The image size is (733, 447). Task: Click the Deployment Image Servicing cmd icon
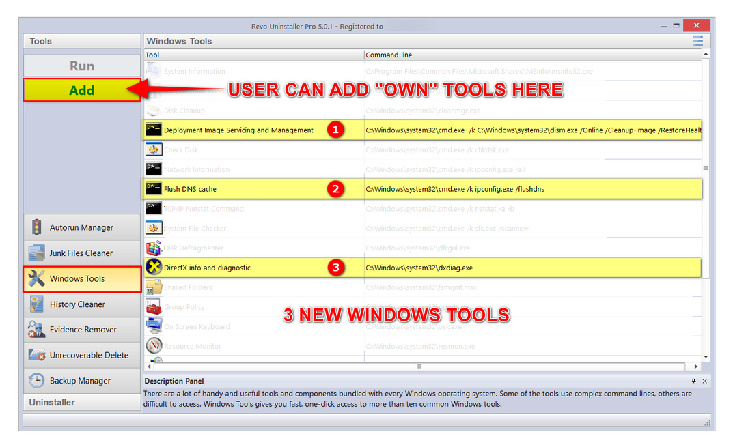tap(153, 130)
